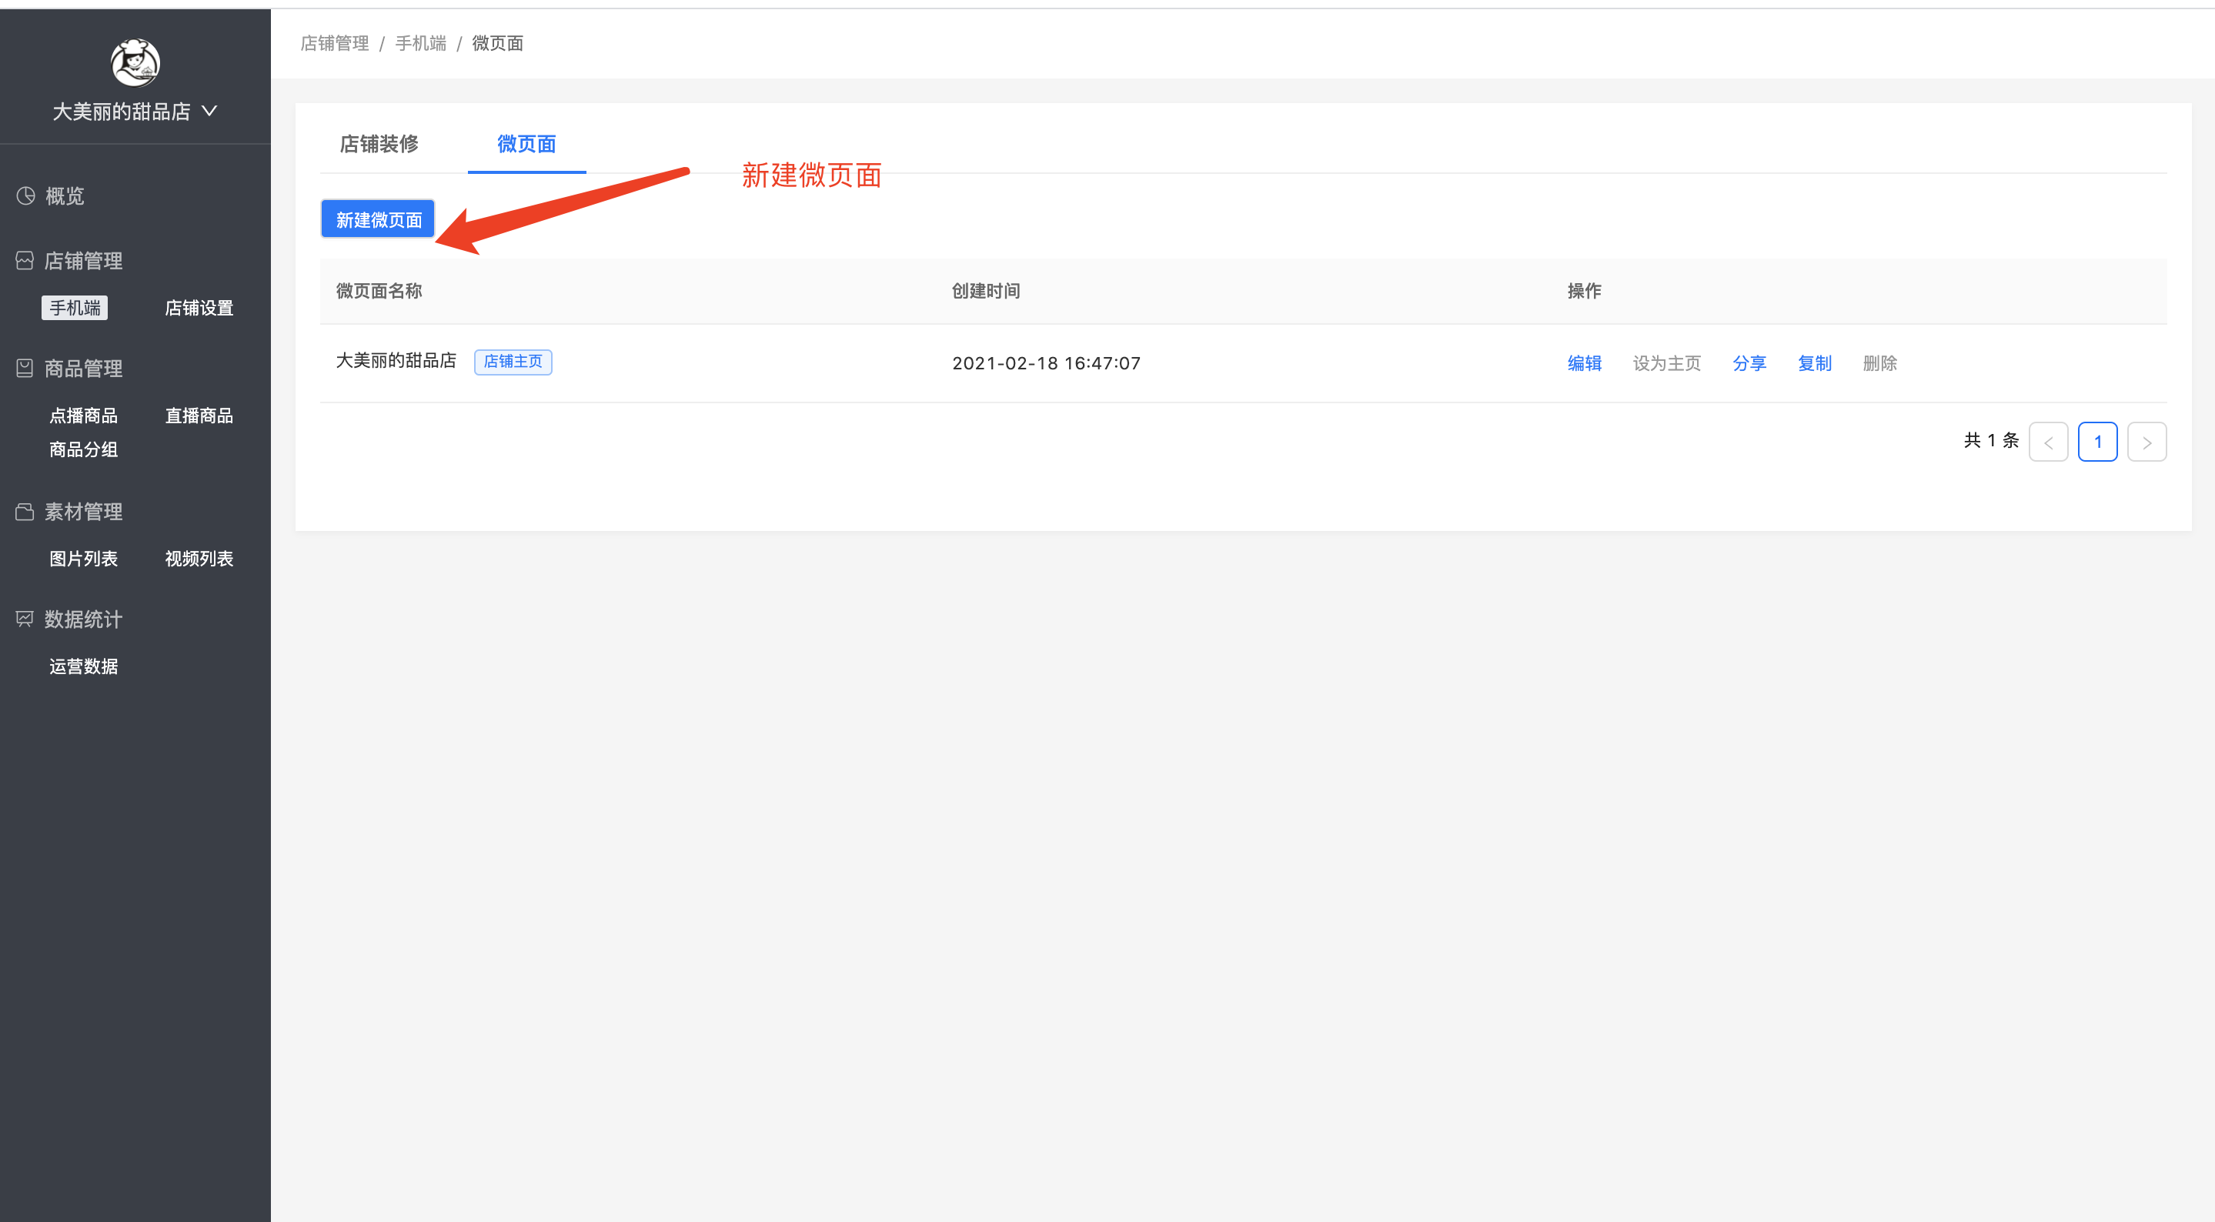Click the 店铺主页 tag badge
The width and height of the screenshot is (2215, 1222).
point(513,361)
